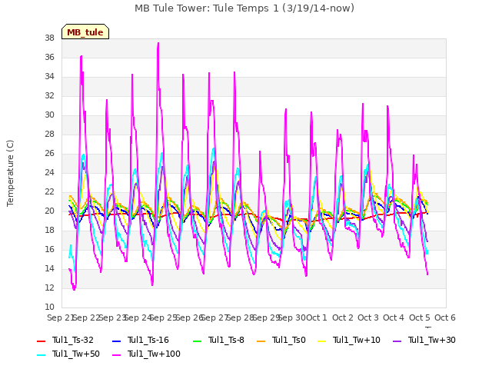Click the 24 y-axis tick label

pyautogui.click(x=49, y=172)
